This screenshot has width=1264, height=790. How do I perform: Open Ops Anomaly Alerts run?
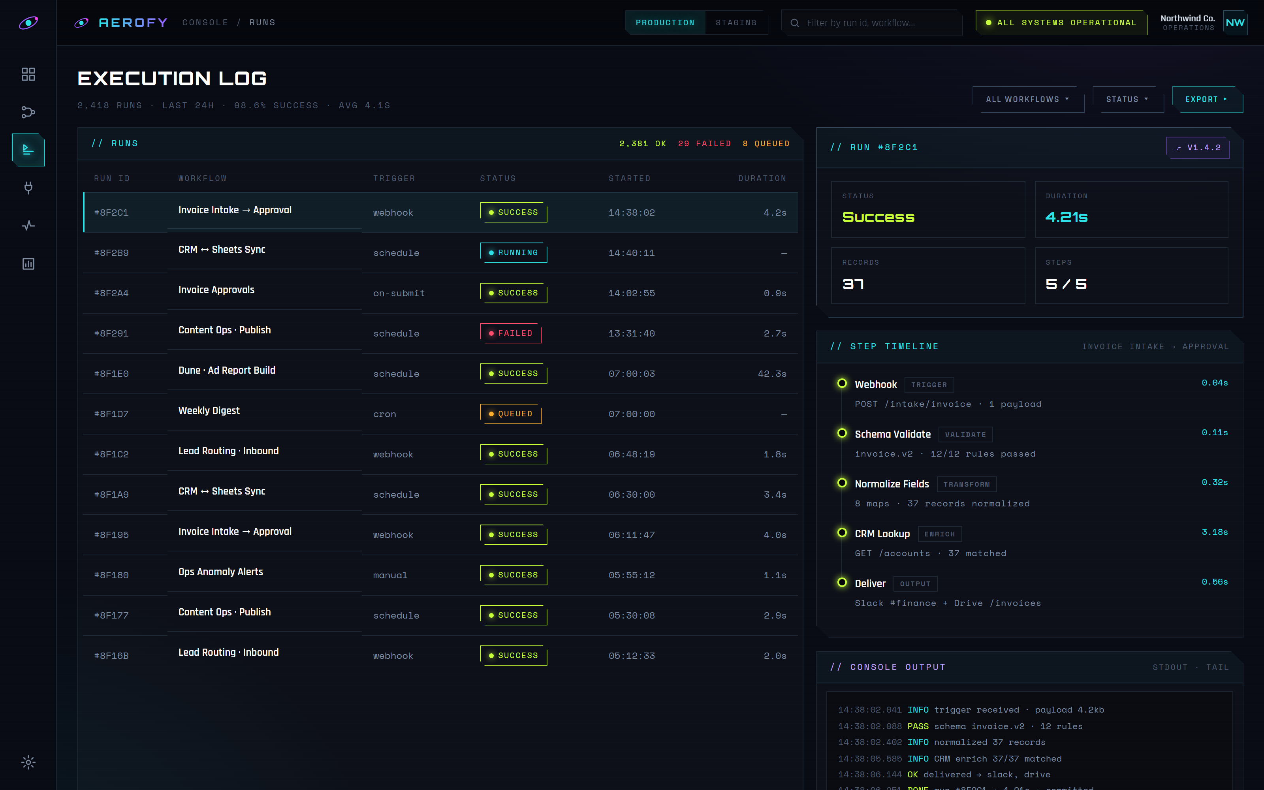pyautogui.click(x=440, y=575)
